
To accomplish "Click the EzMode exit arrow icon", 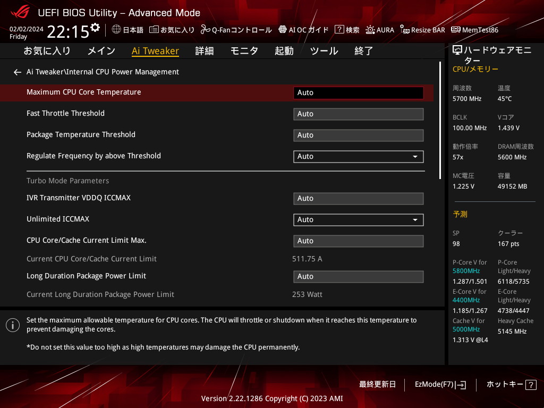I will pos(462,385).
